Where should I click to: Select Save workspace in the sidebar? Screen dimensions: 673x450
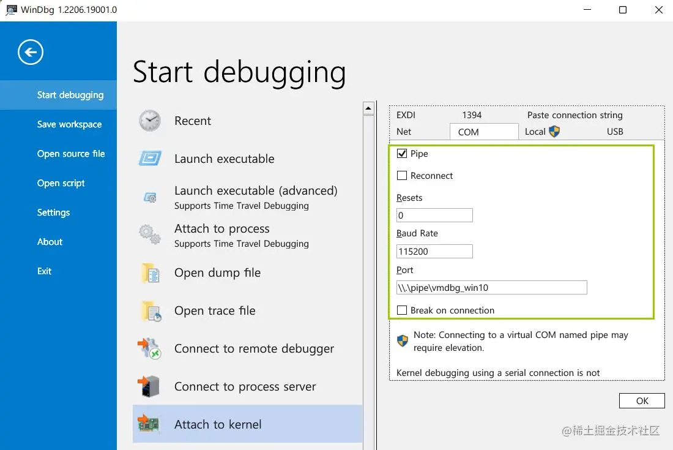(x=58, y=124)
